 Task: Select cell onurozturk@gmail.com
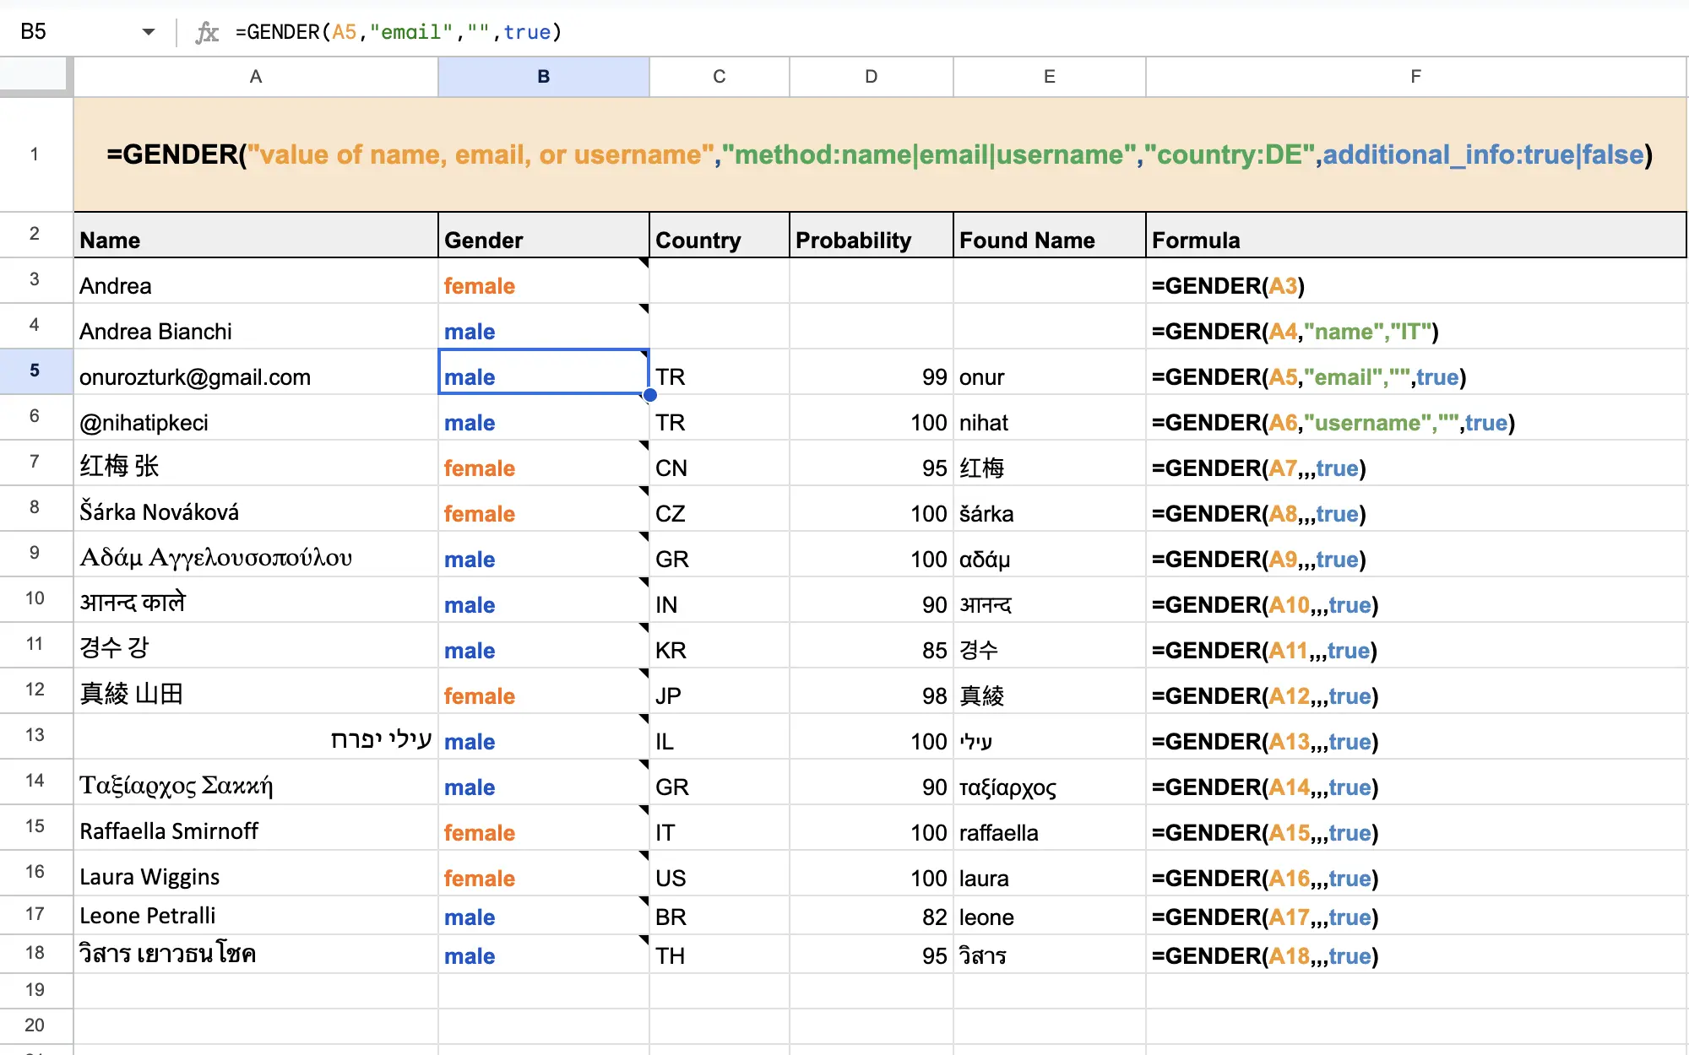(x=256, y=372)
